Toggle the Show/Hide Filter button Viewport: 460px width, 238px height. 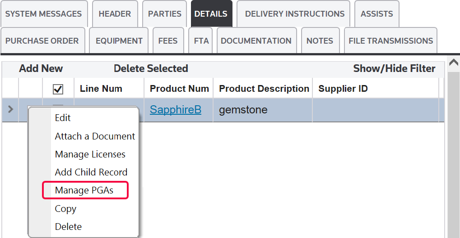[394, 69]
